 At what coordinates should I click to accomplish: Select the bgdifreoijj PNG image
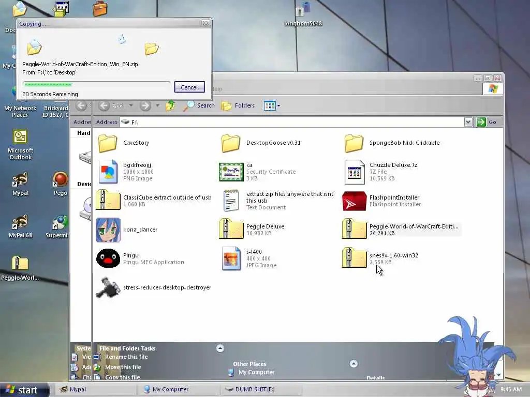click(x=126, y=172)
